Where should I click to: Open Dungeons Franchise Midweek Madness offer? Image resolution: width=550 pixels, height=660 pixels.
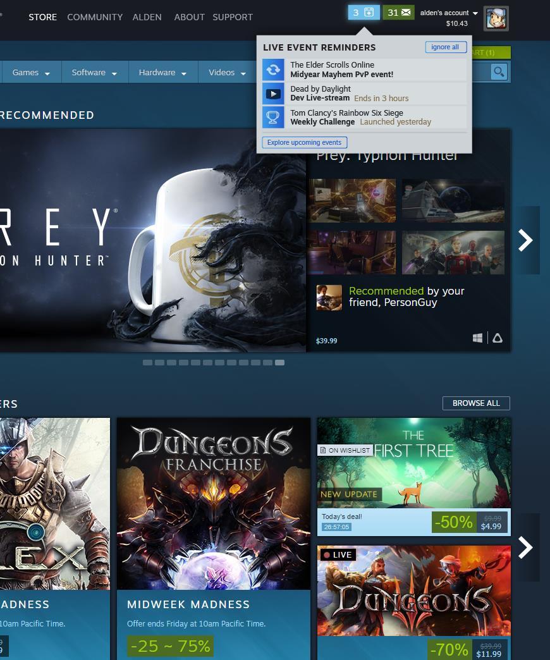[x=214, y=539]
